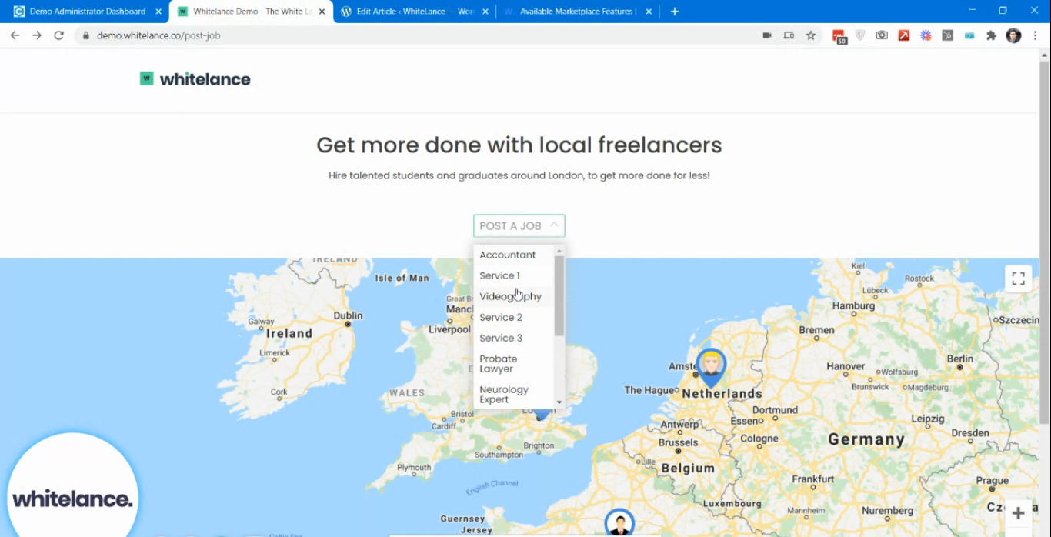Click the Cologne label on the map
Viewport: 1051px width, 537px height.
point(759,439)
